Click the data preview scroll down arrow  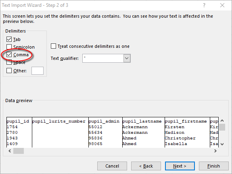[x=222, y=144]
